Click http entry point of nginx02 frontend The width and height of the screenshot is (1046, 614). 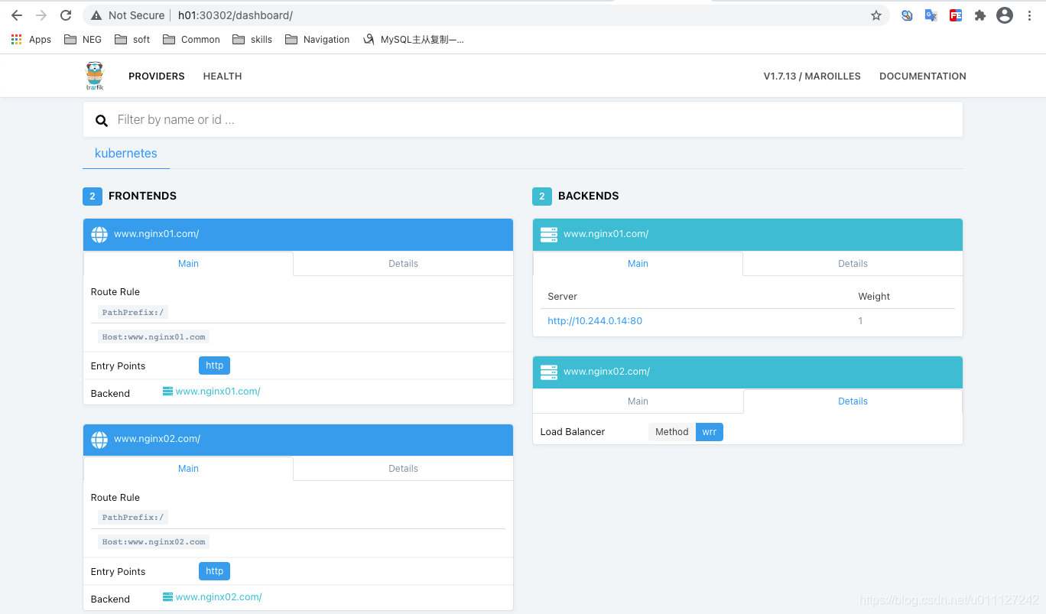[214, 571]
